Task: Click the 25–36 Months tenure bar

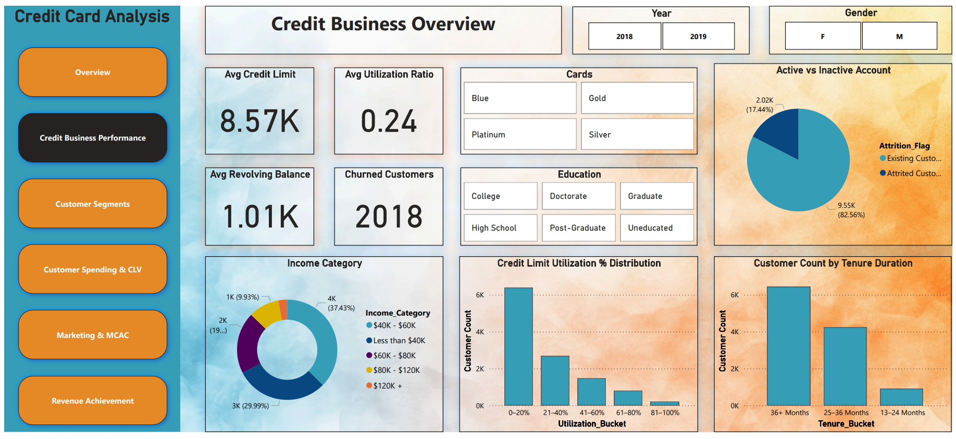Action: point(845,366)
